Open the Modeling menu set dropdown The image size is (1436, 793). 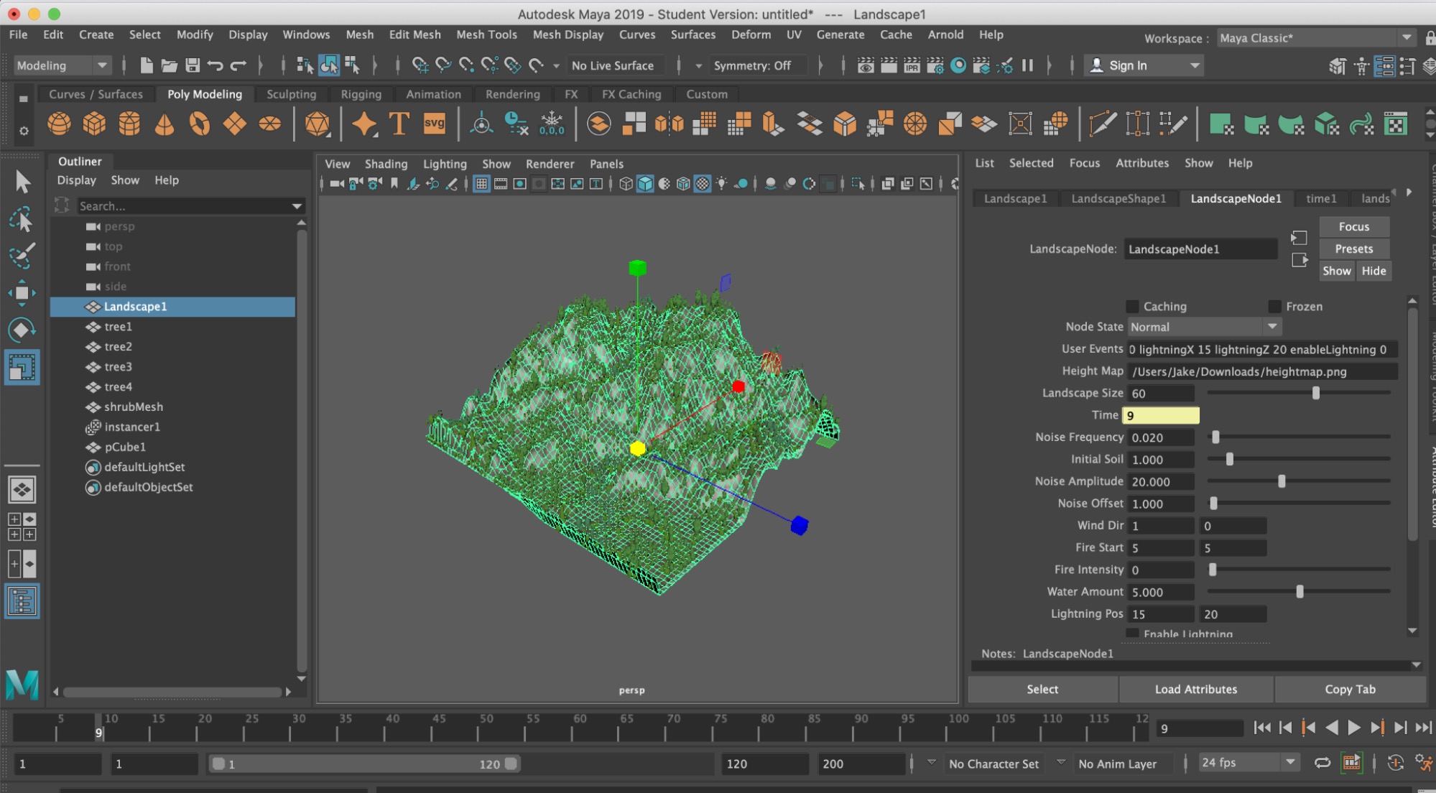pyautogui.click(x=62, y=65)
